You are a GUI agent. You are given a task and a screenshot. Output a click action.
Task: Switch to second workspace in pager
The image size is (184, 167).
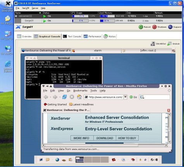tap(88, 160)
